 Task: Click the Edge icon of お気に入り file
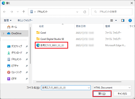click(x=38, y=45)
